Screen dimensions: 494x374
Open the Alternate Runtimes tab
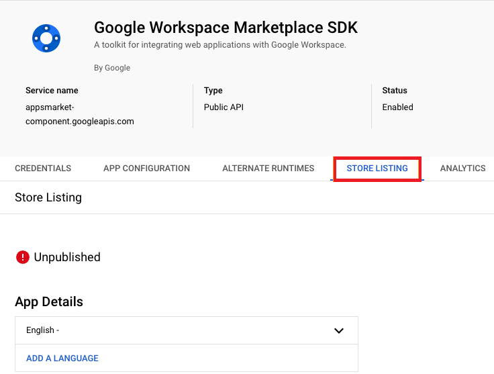tap(268, 169)
